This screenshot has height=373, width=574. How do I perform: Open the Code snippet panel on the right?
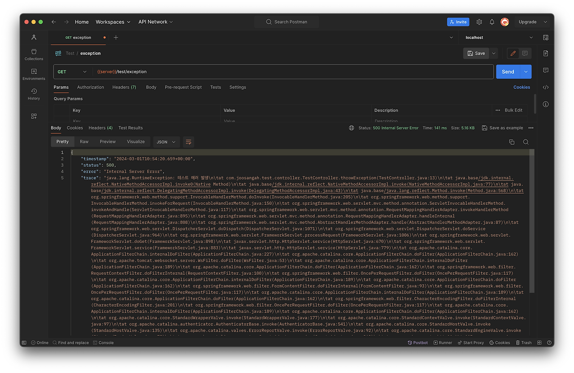(x=545, y=87)
